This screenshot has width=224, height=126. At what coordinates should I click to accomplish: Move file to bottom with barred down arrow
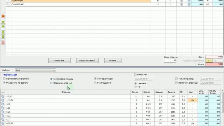tap(3, 36)
